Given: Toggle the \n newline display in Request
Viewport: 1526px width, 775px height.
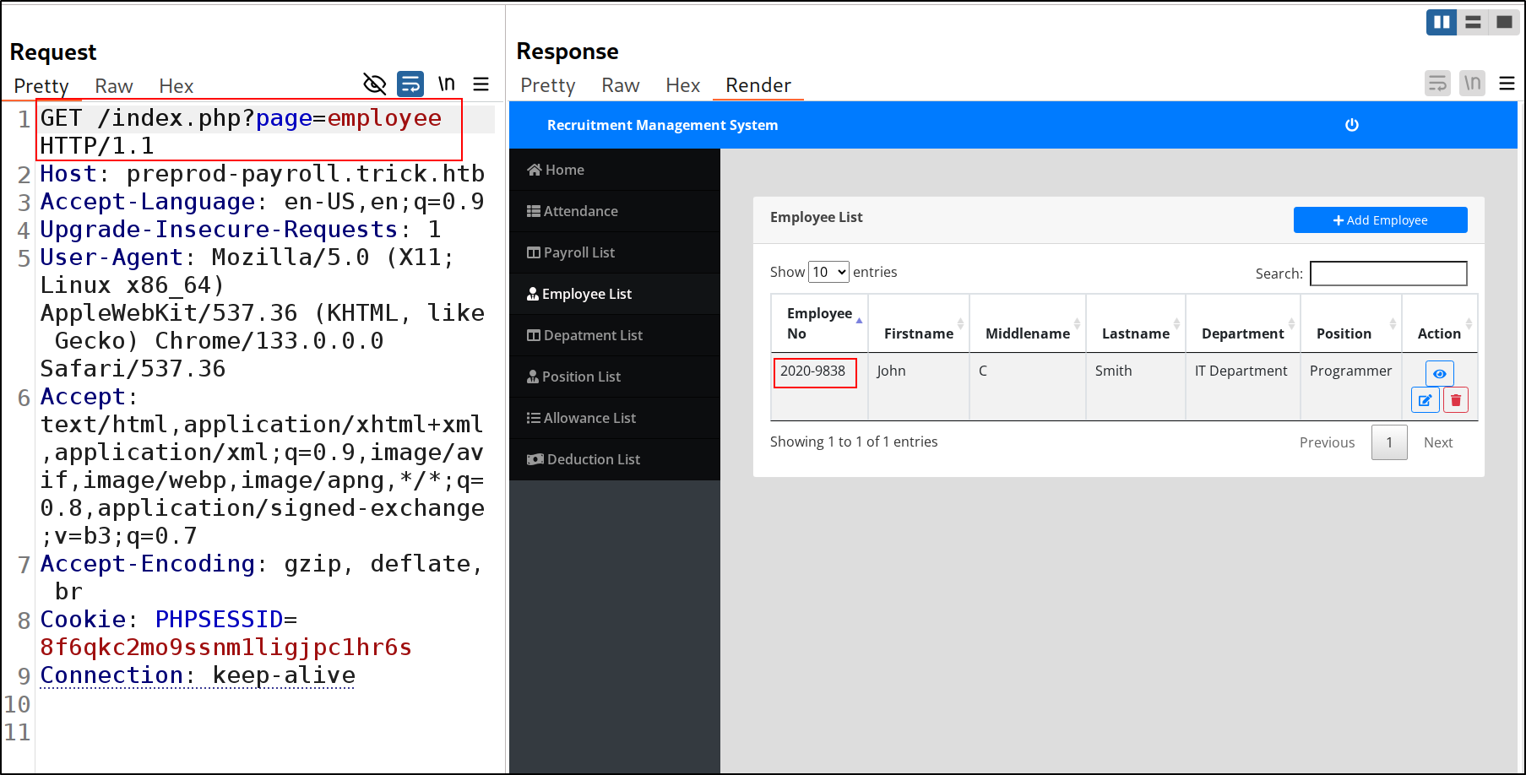Looking at the screenshot, I should [x=446, y=84].
